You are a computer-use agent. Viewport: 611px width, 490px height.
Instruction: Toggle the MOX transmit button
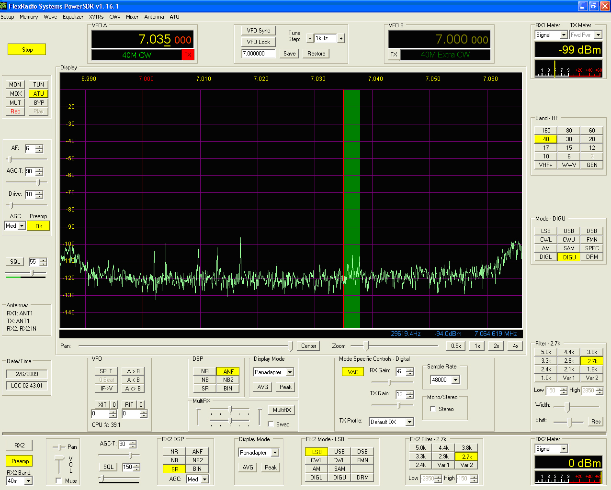point(15,94)
